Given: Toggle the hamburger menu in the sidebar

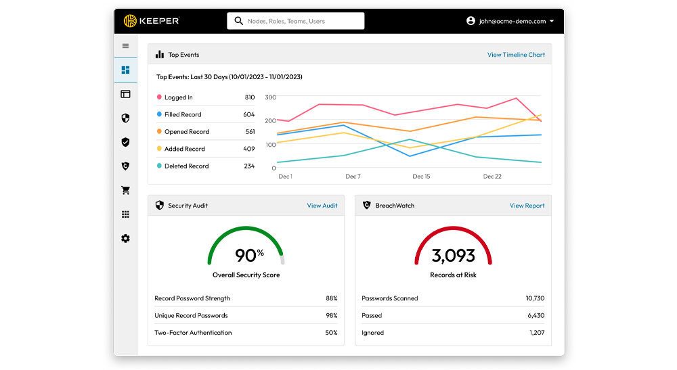Looking at the screenshot, I should click(126, 46).
